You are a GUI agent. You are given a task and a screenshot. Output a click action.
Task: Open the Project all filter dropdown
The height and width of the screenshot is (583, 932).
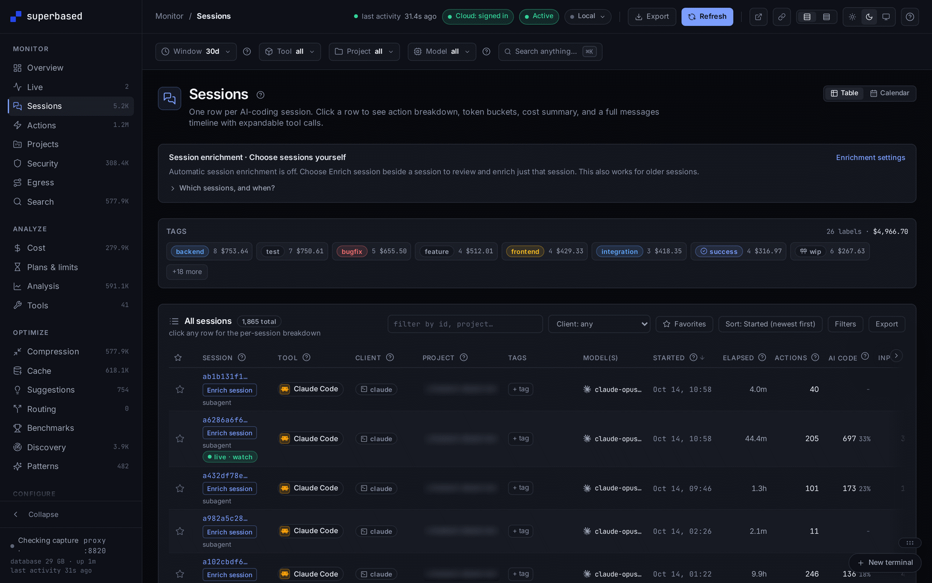(x=364, y=51)
